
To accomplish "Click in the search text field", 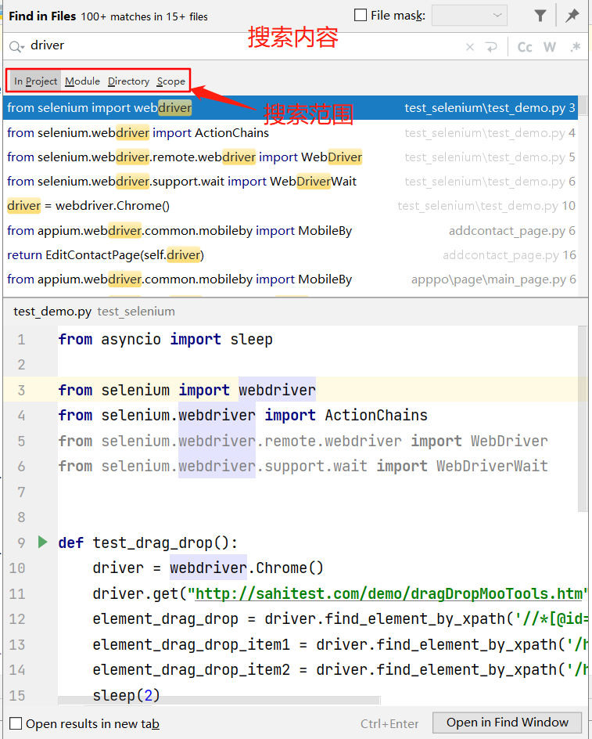I will (x=235, y=47).
